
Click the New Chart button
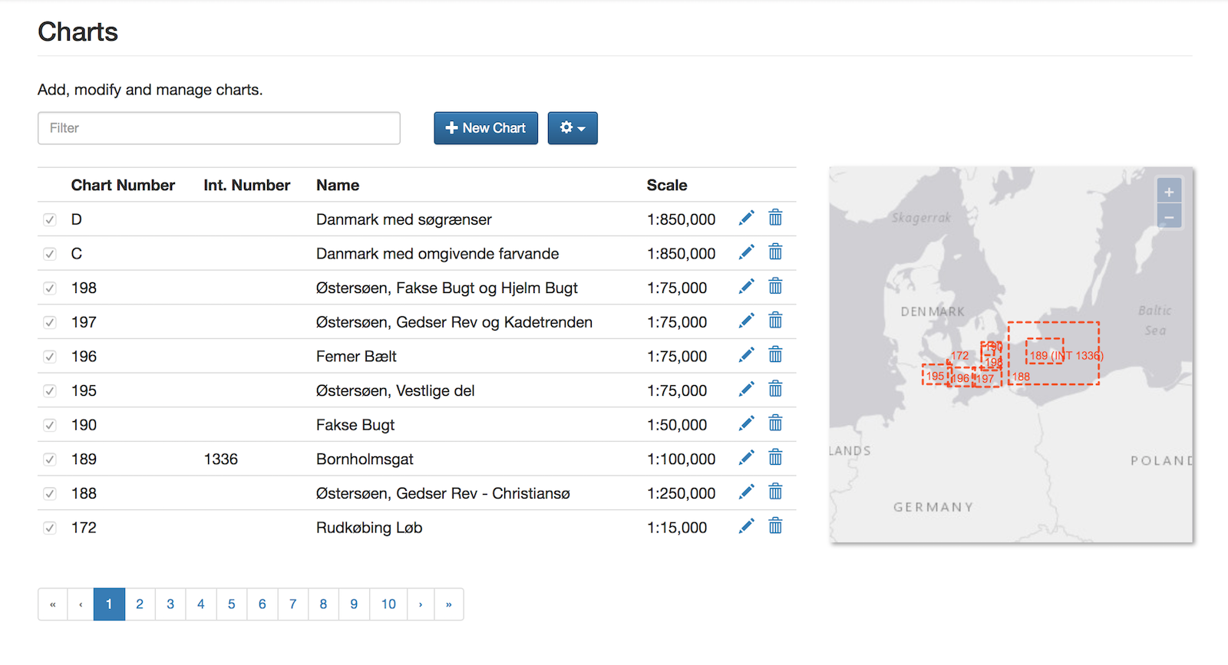(x=486, y=128)
